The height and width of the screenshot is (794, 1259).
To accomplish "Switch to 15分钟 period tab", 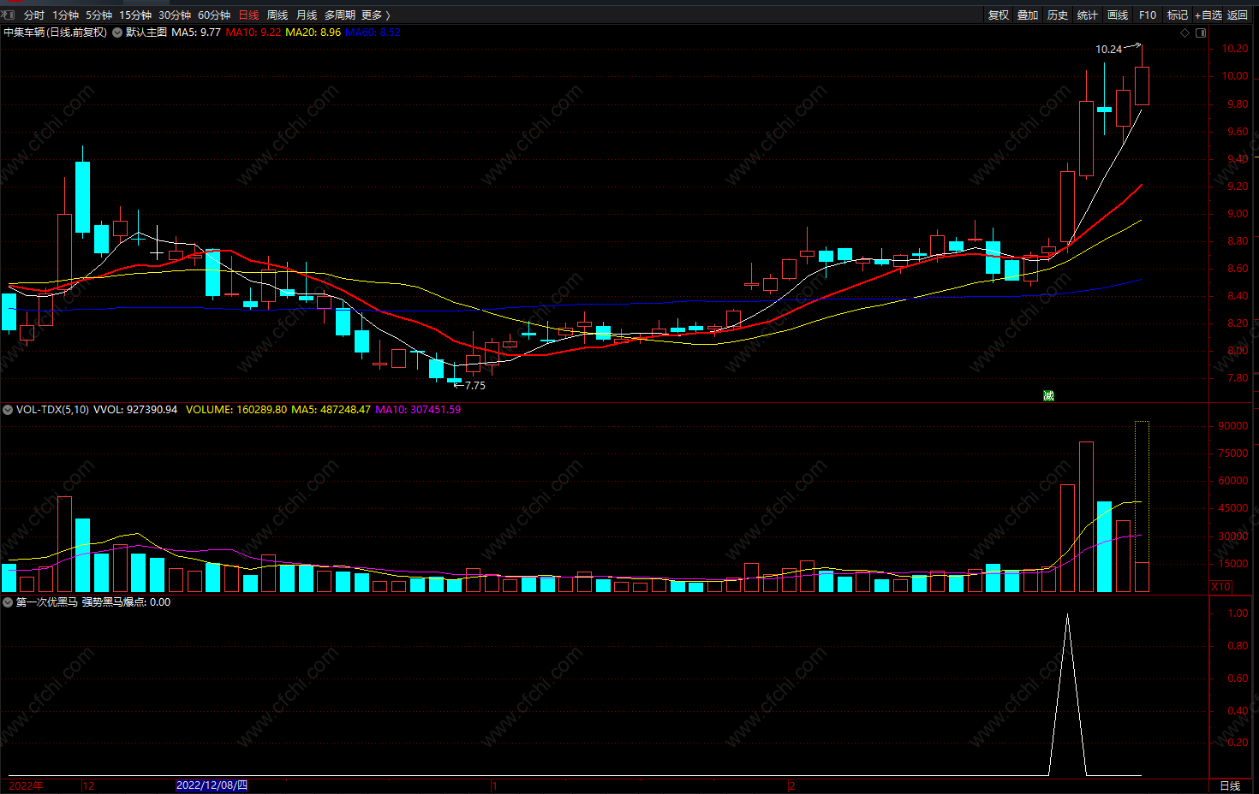I will [x=135, y=15].
